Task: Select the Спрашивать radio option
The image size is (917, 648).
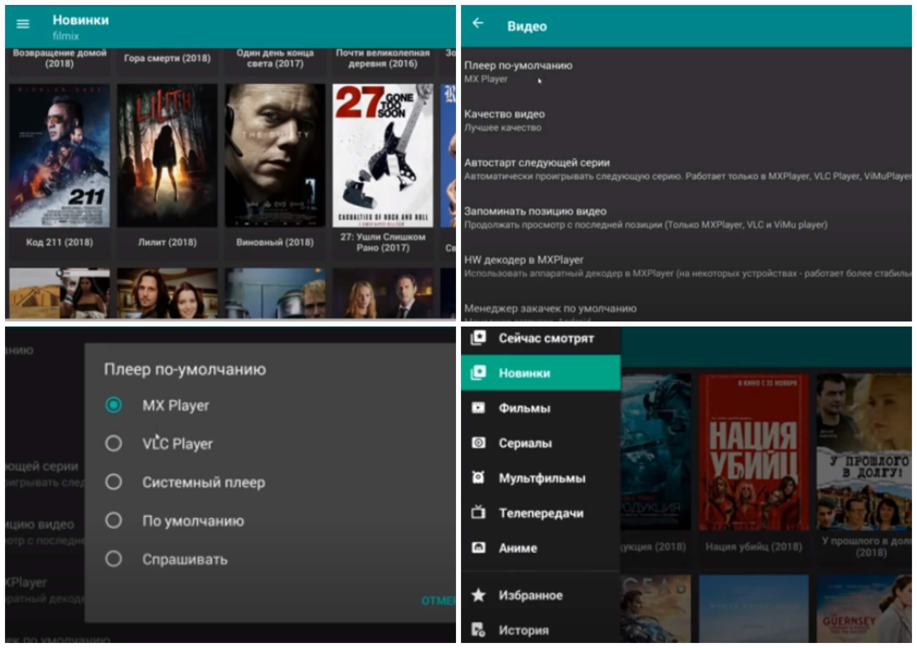Action: [113, 559]
